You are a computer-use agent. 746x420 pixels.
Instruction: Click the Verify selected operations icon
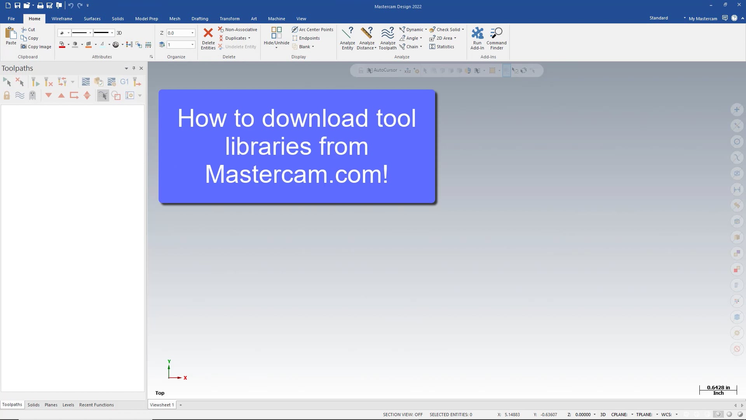pos(99,82)
